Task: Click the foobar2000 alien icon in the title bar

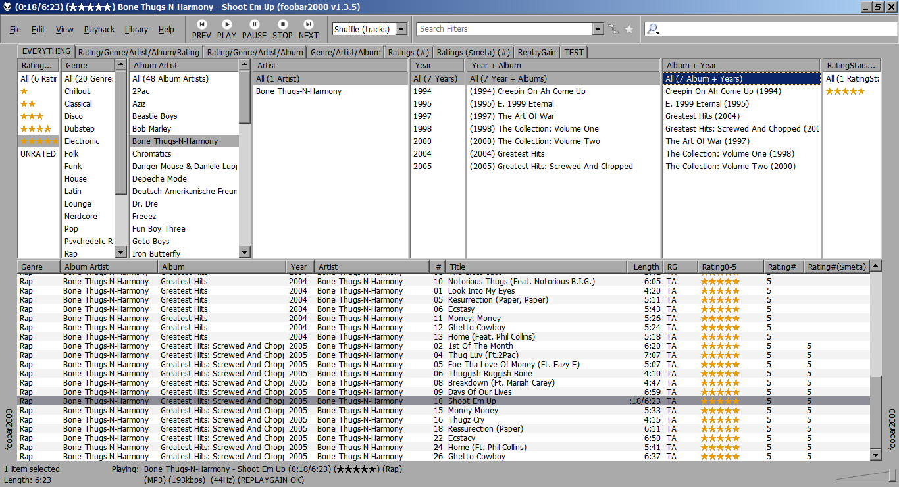Action: (7, 7)
